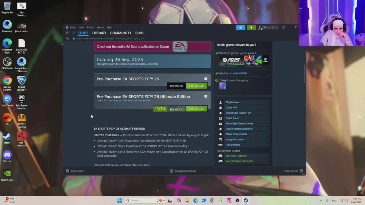Click the Online Co-op feature link
This screenshot has height=205, width=365.
point(232,118)
